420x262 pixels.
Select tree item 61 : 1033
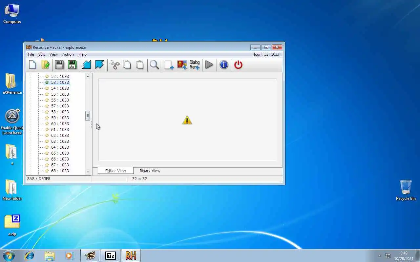pos(60,129)
